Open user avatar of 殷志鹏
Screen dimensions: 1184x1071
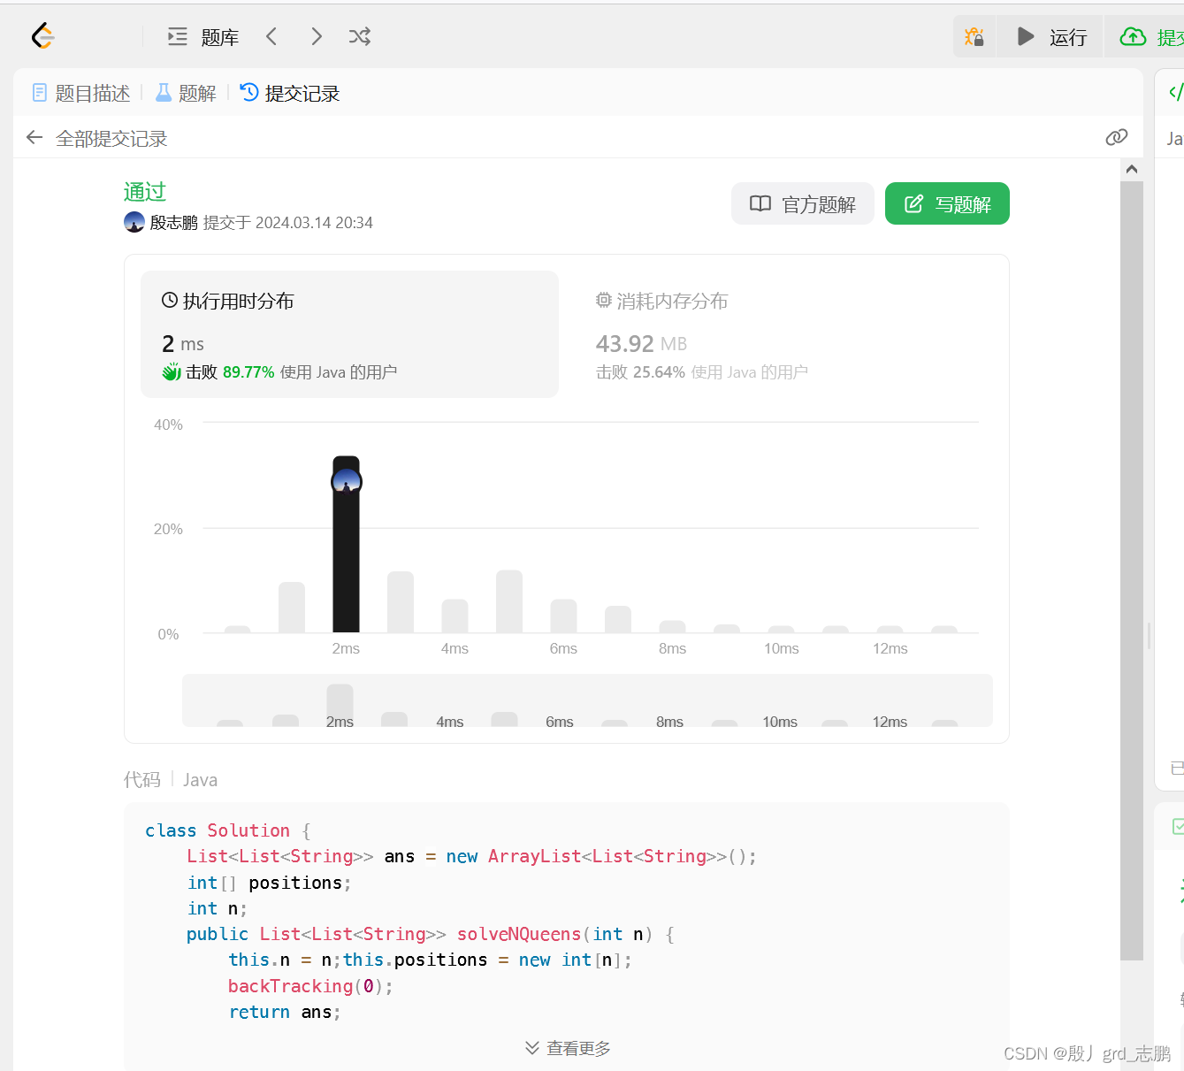click(x=134, y=222)
